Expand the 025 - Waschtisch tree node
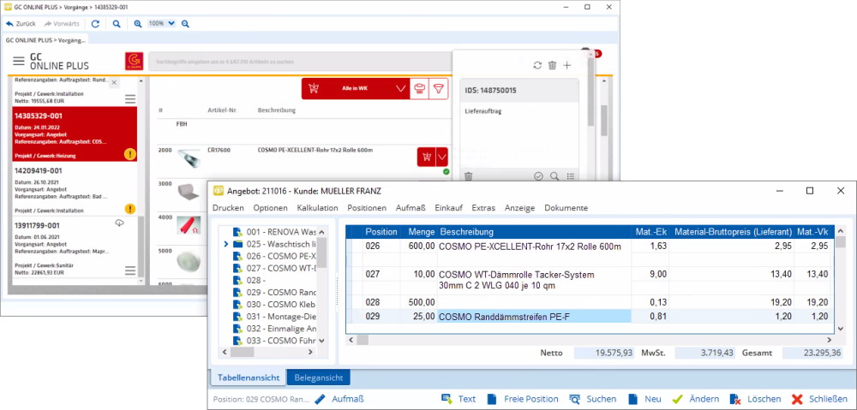Viewport: 857px width, 410px height. pyautogui.click(x=225, y=244)
